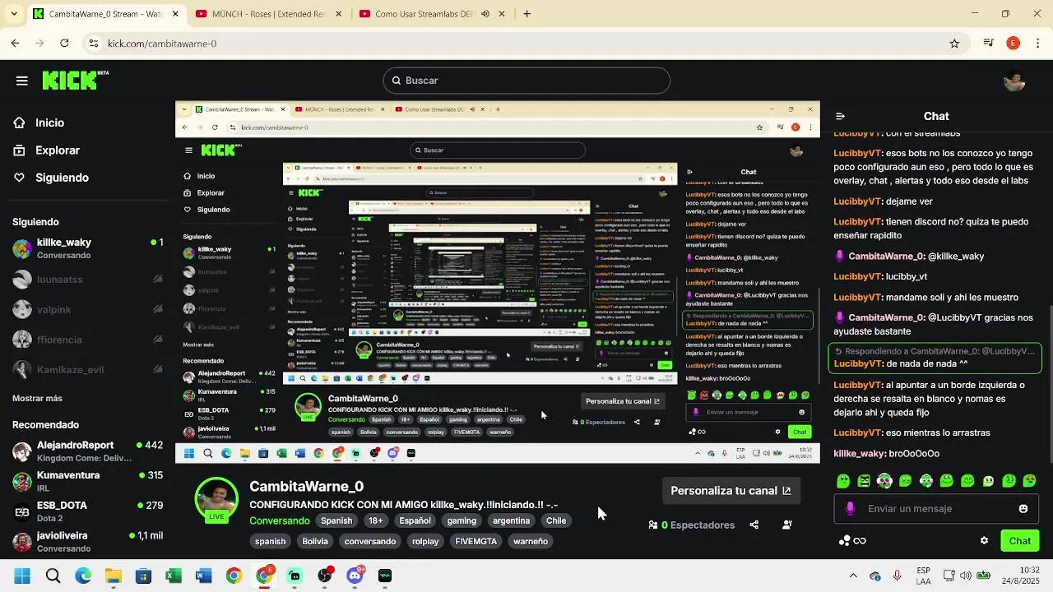
Task: Open the tab search dropdown arrow
Action: point(13,14)
